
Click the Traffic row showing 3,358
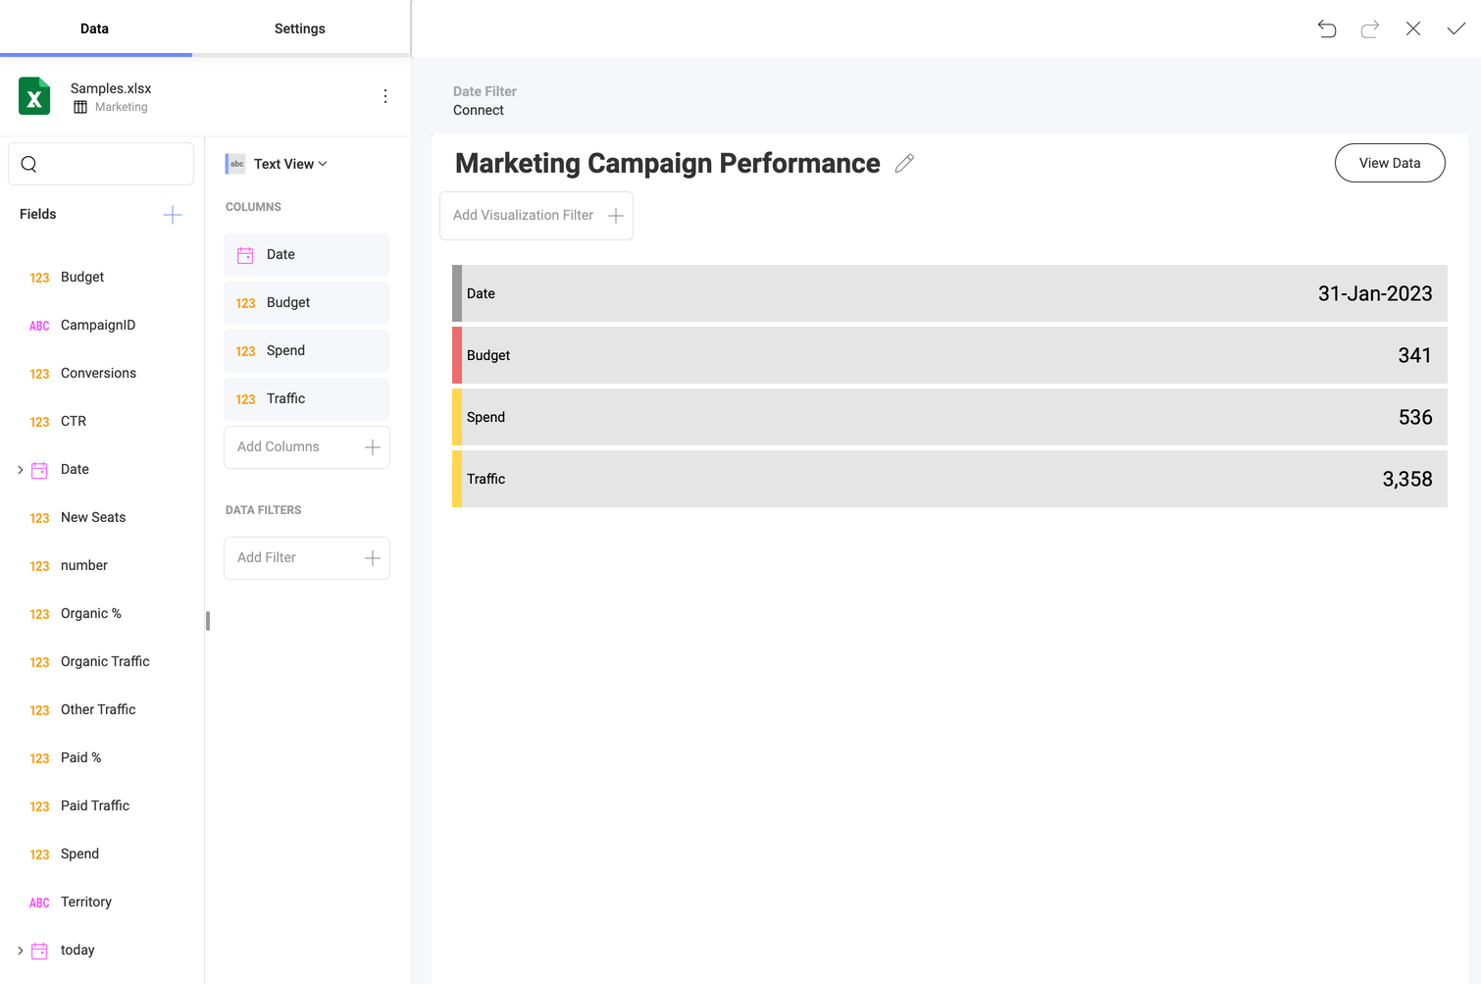tap(949, 479)
